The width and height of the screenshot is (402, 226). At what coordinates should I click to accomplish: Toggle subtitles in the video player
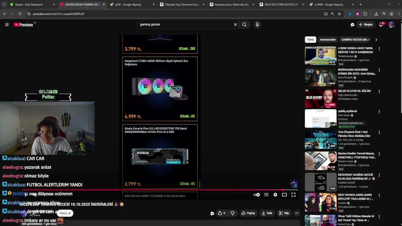(266, 195)
